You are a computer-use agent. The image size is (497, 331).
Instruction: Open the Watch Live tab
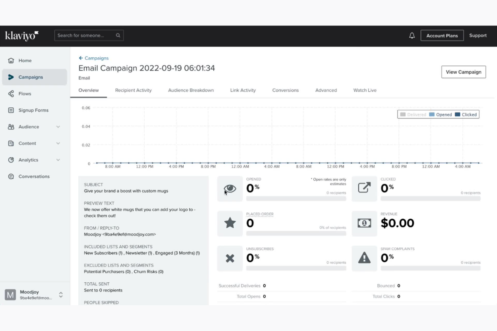coord(365,90)
